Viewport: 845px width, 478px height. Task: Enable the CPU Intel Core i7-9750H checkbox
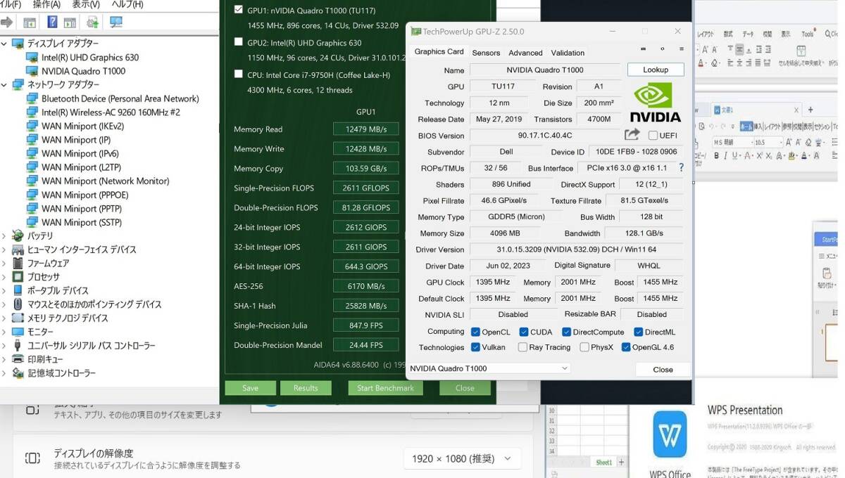[239, 74]
